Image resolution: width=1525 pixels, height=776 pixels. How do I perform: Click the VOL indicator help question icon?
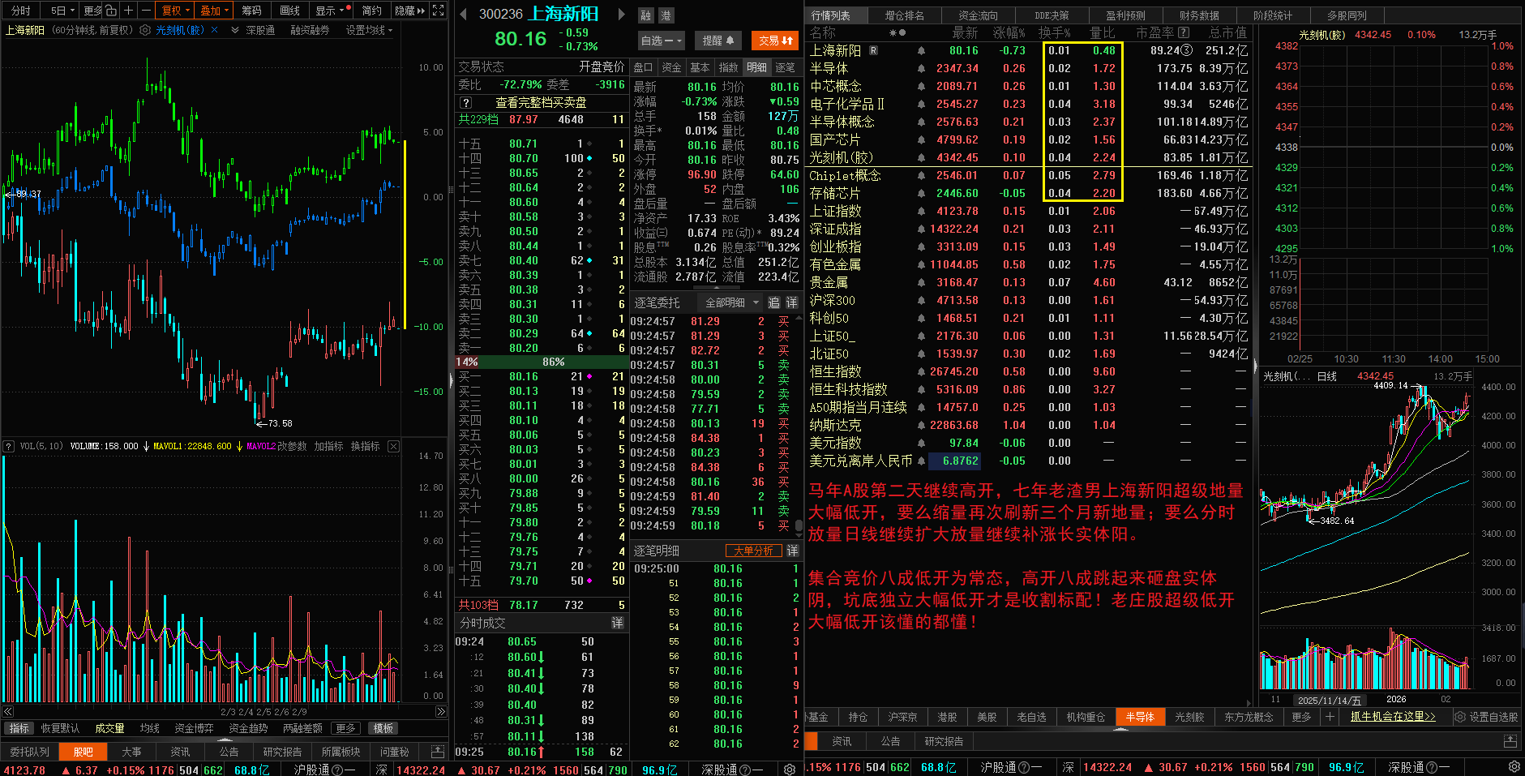pyautogui.click(x=9, y=446)
